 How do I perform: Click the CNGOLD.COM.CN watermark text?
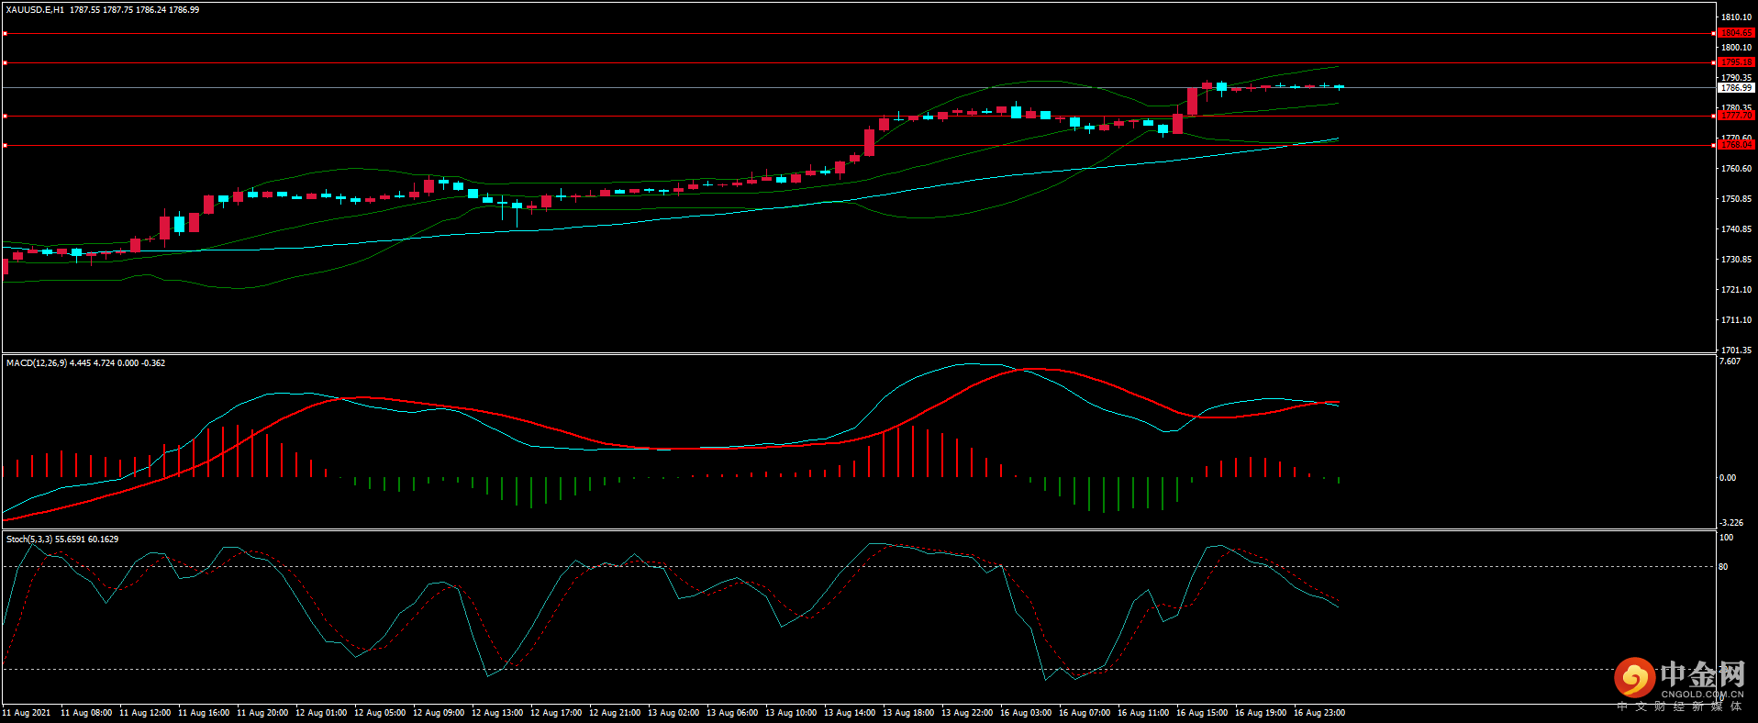(1702, 695)
